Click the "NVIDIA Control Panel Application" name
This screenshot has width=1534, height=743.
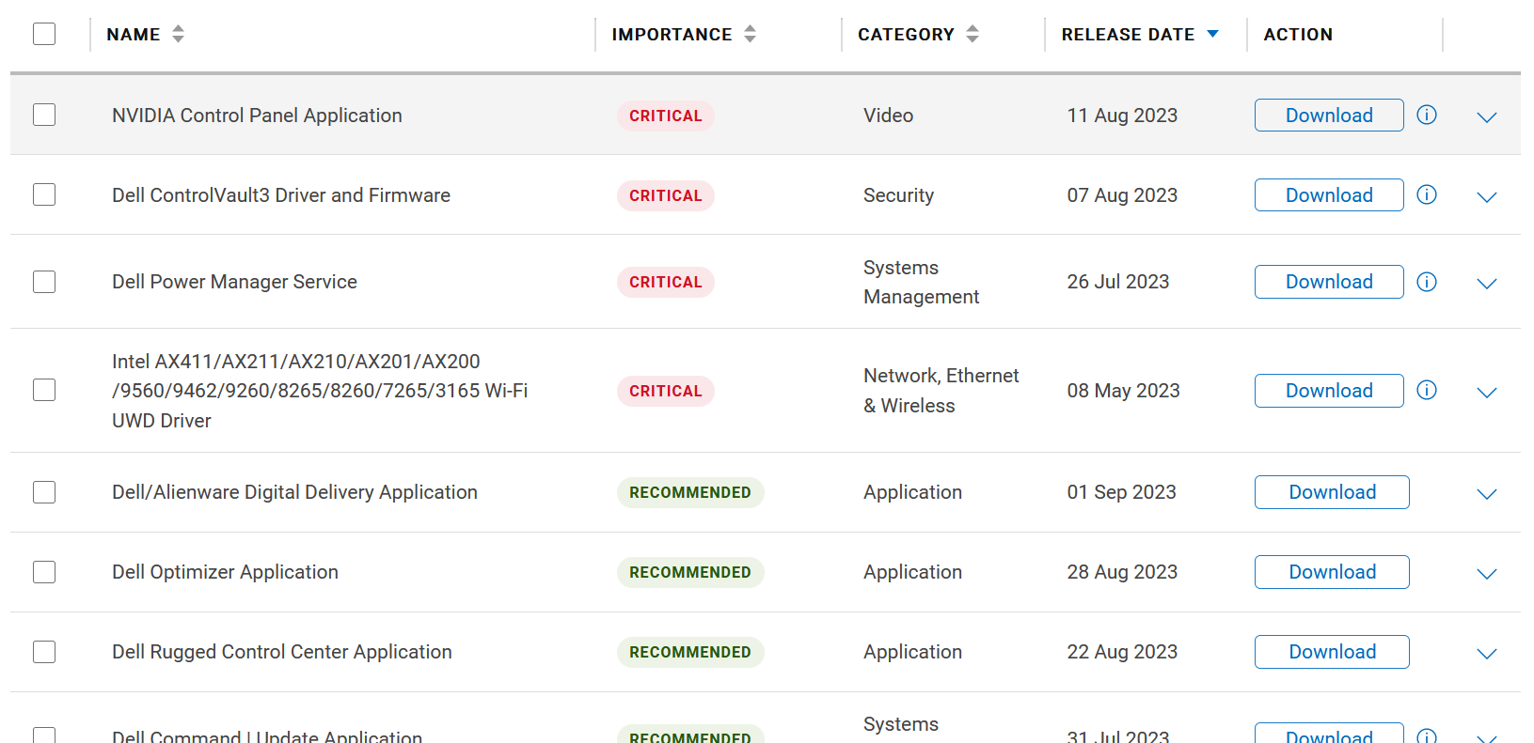(x=257, y=116)
